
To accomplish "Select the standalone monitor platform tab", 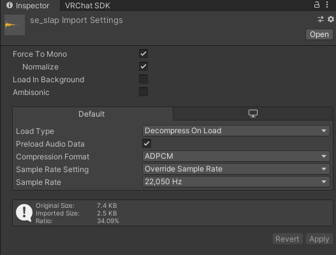I will tap(253, 113).
